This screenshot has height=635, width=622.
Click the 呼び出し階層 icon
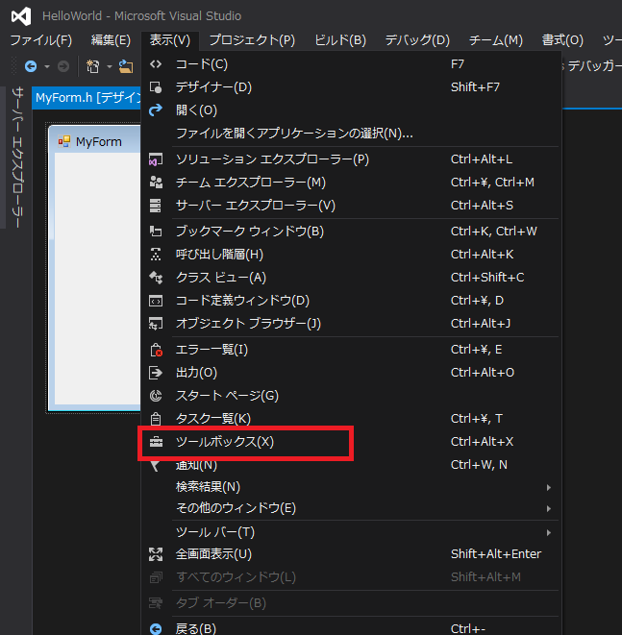point(156,255)
